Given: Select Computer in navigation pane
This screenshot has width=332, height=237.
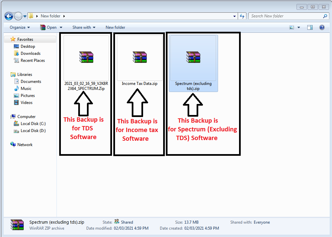Looking at the screenshot, I should 26,117.
